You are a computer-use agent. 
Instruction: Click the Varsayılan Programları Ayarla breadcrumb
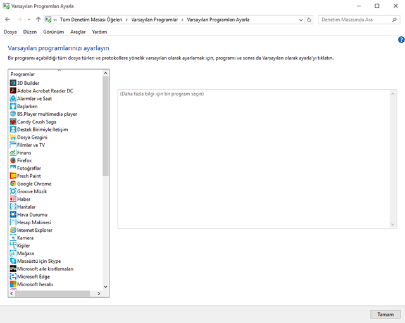point(218,20)
